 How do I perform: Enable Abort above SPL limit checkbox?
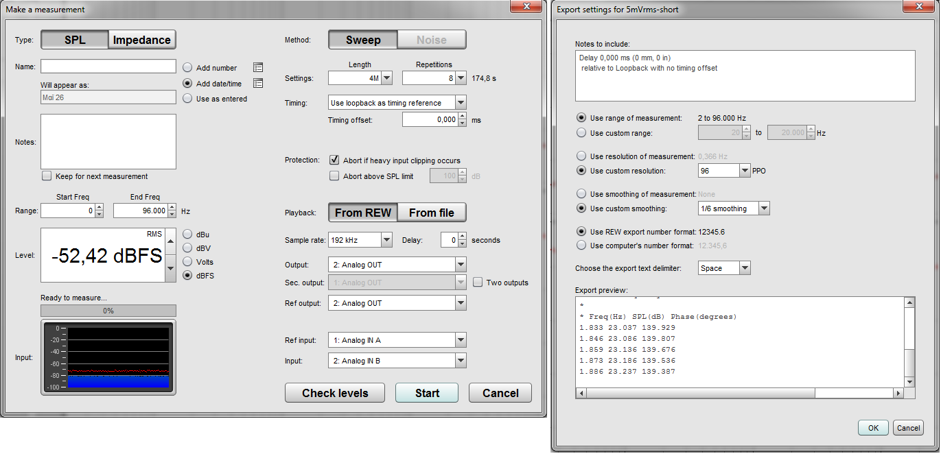[334, 176]
